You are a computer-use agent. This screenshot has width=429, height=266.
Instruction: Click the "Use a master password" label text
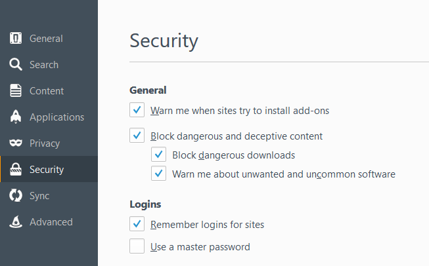tap(200, 247)
